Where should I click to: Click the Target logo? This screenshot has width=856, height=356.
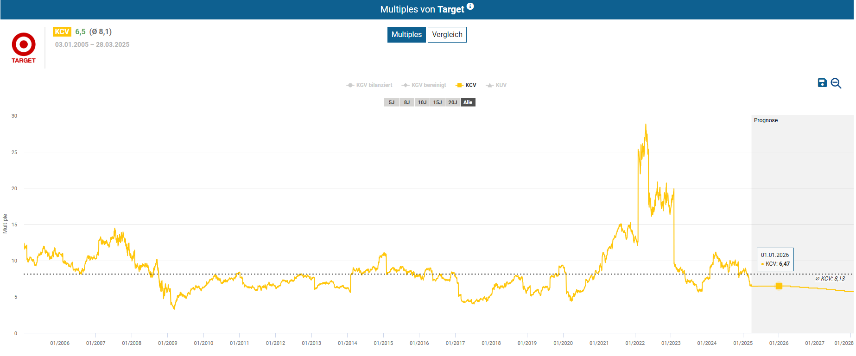click(24, 48)
